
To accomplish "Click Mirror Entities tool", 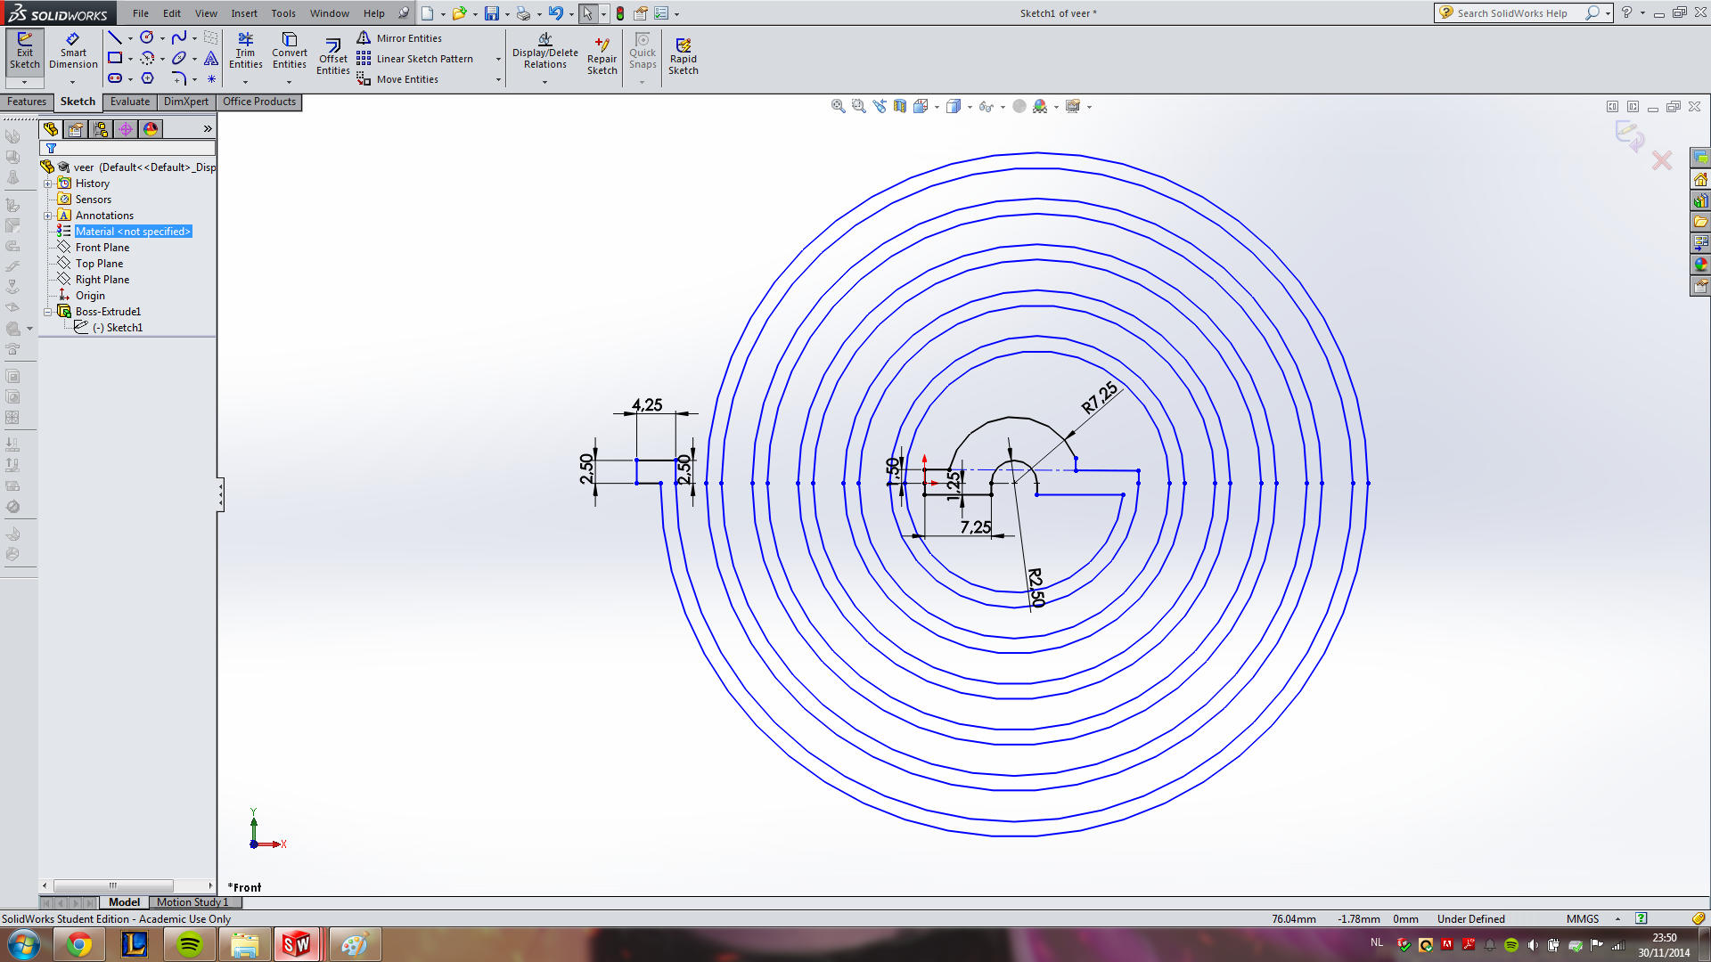I will (x=399, y=38).
